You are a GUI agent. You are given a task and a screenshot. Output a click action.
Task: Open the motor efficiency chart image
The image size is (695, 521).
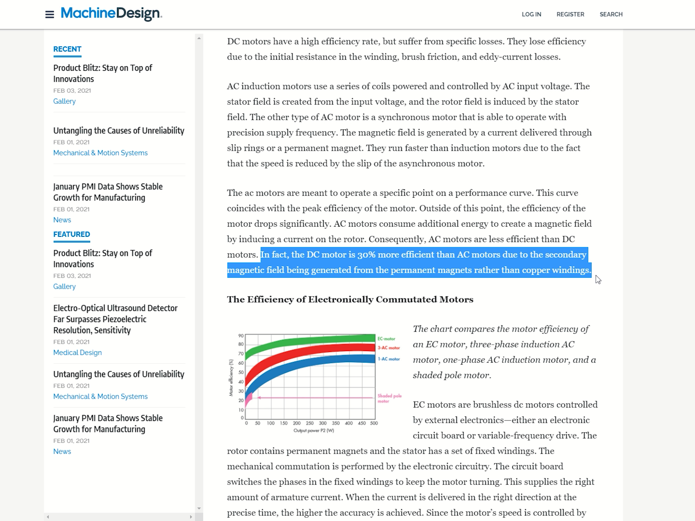tap(315, 382)
